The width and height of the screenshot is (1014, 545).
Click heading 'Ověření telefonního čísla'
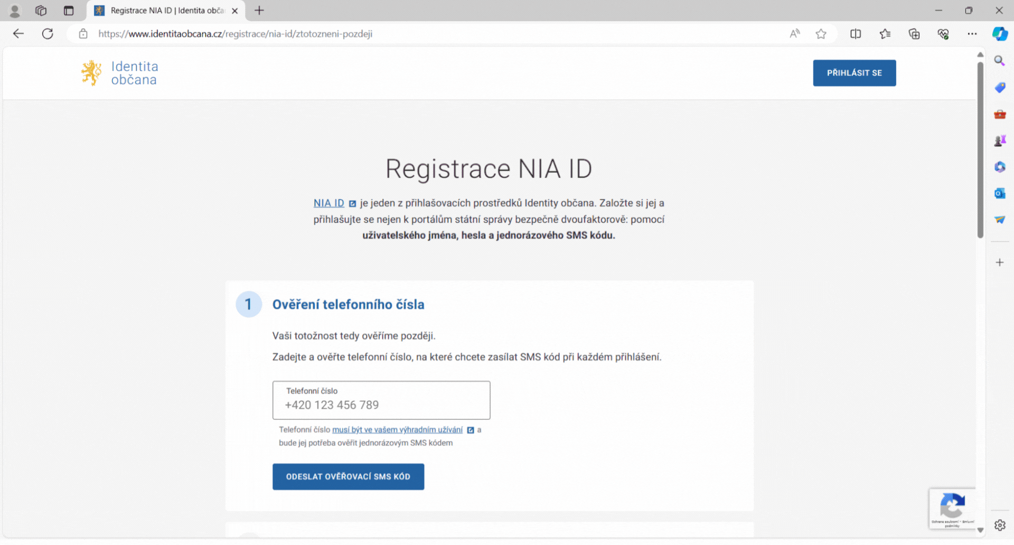pyautogui.click(x=349, y=305)
